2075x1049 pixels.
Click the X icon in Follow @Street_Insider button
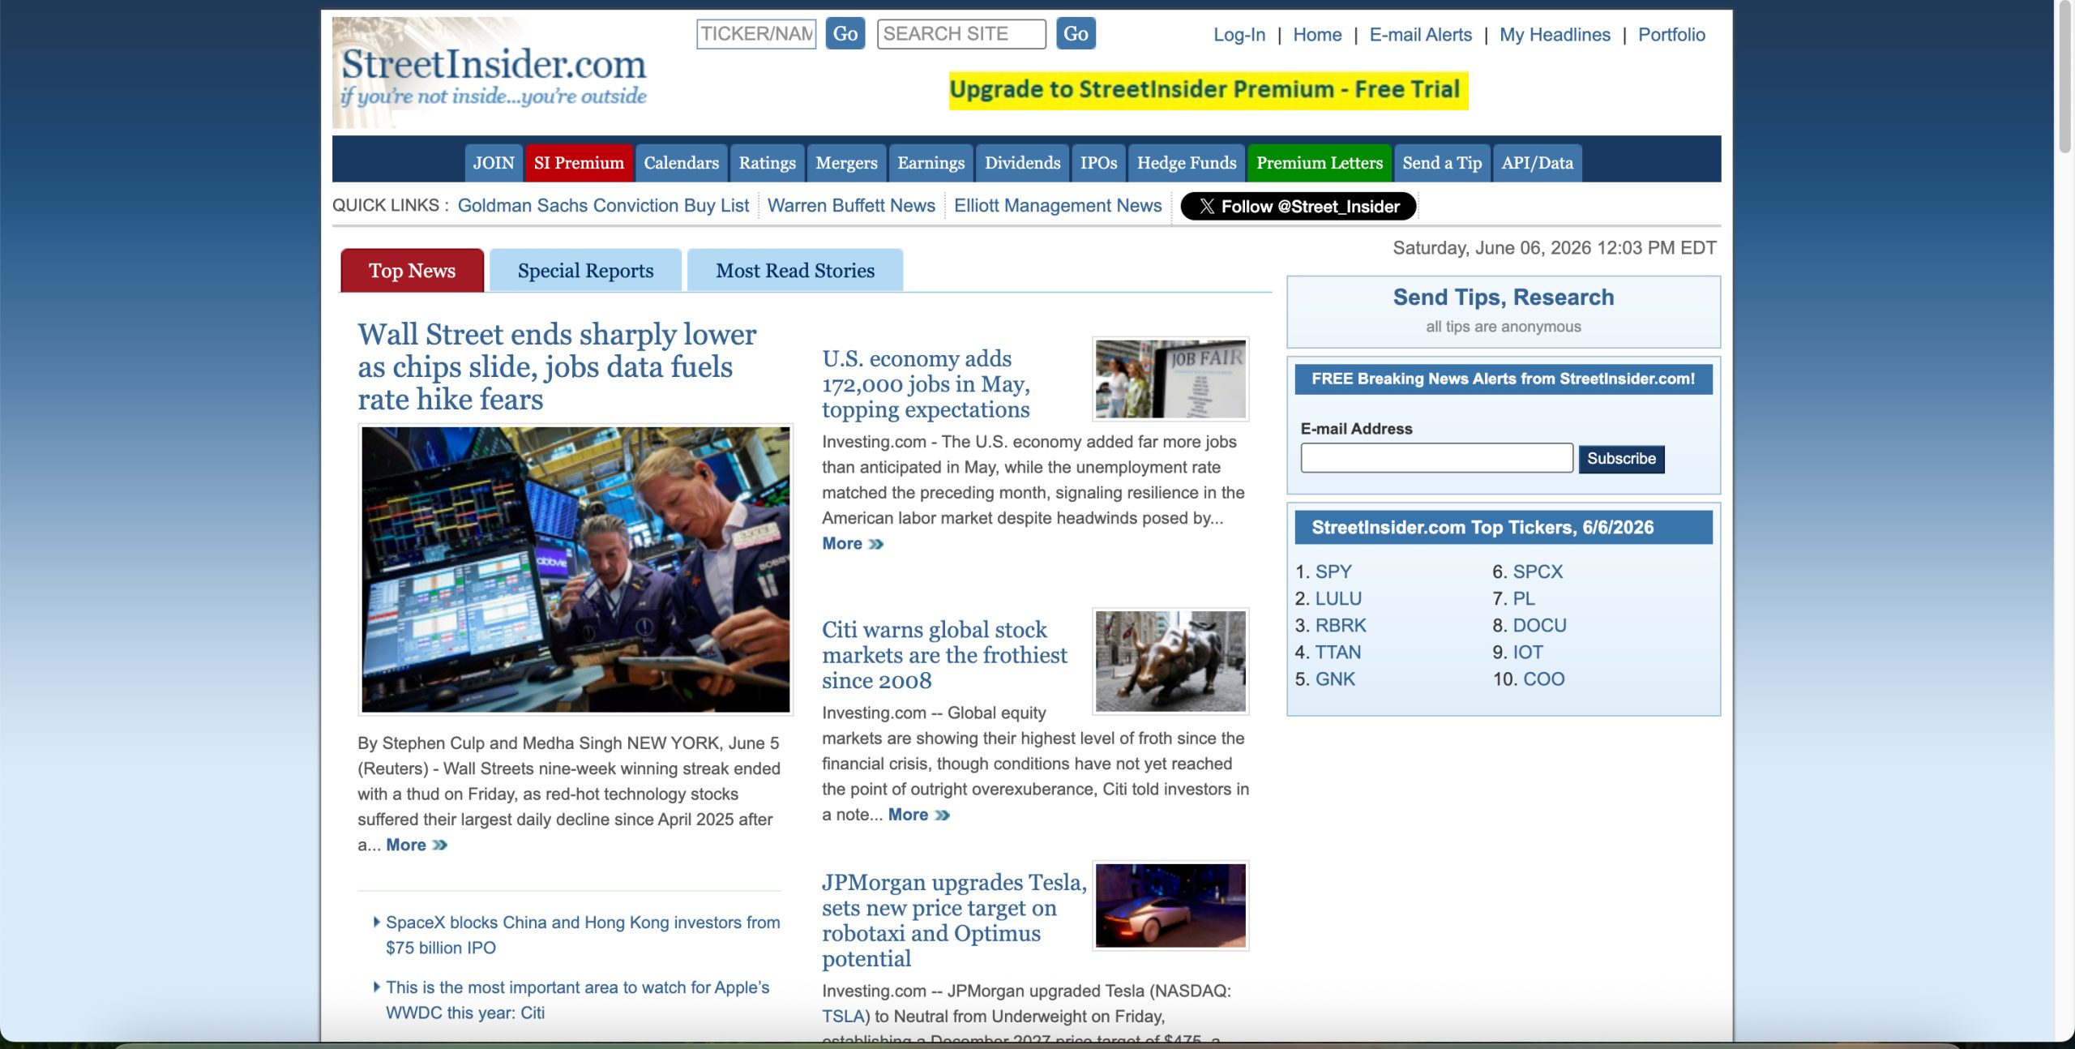tap(1206, 207)
